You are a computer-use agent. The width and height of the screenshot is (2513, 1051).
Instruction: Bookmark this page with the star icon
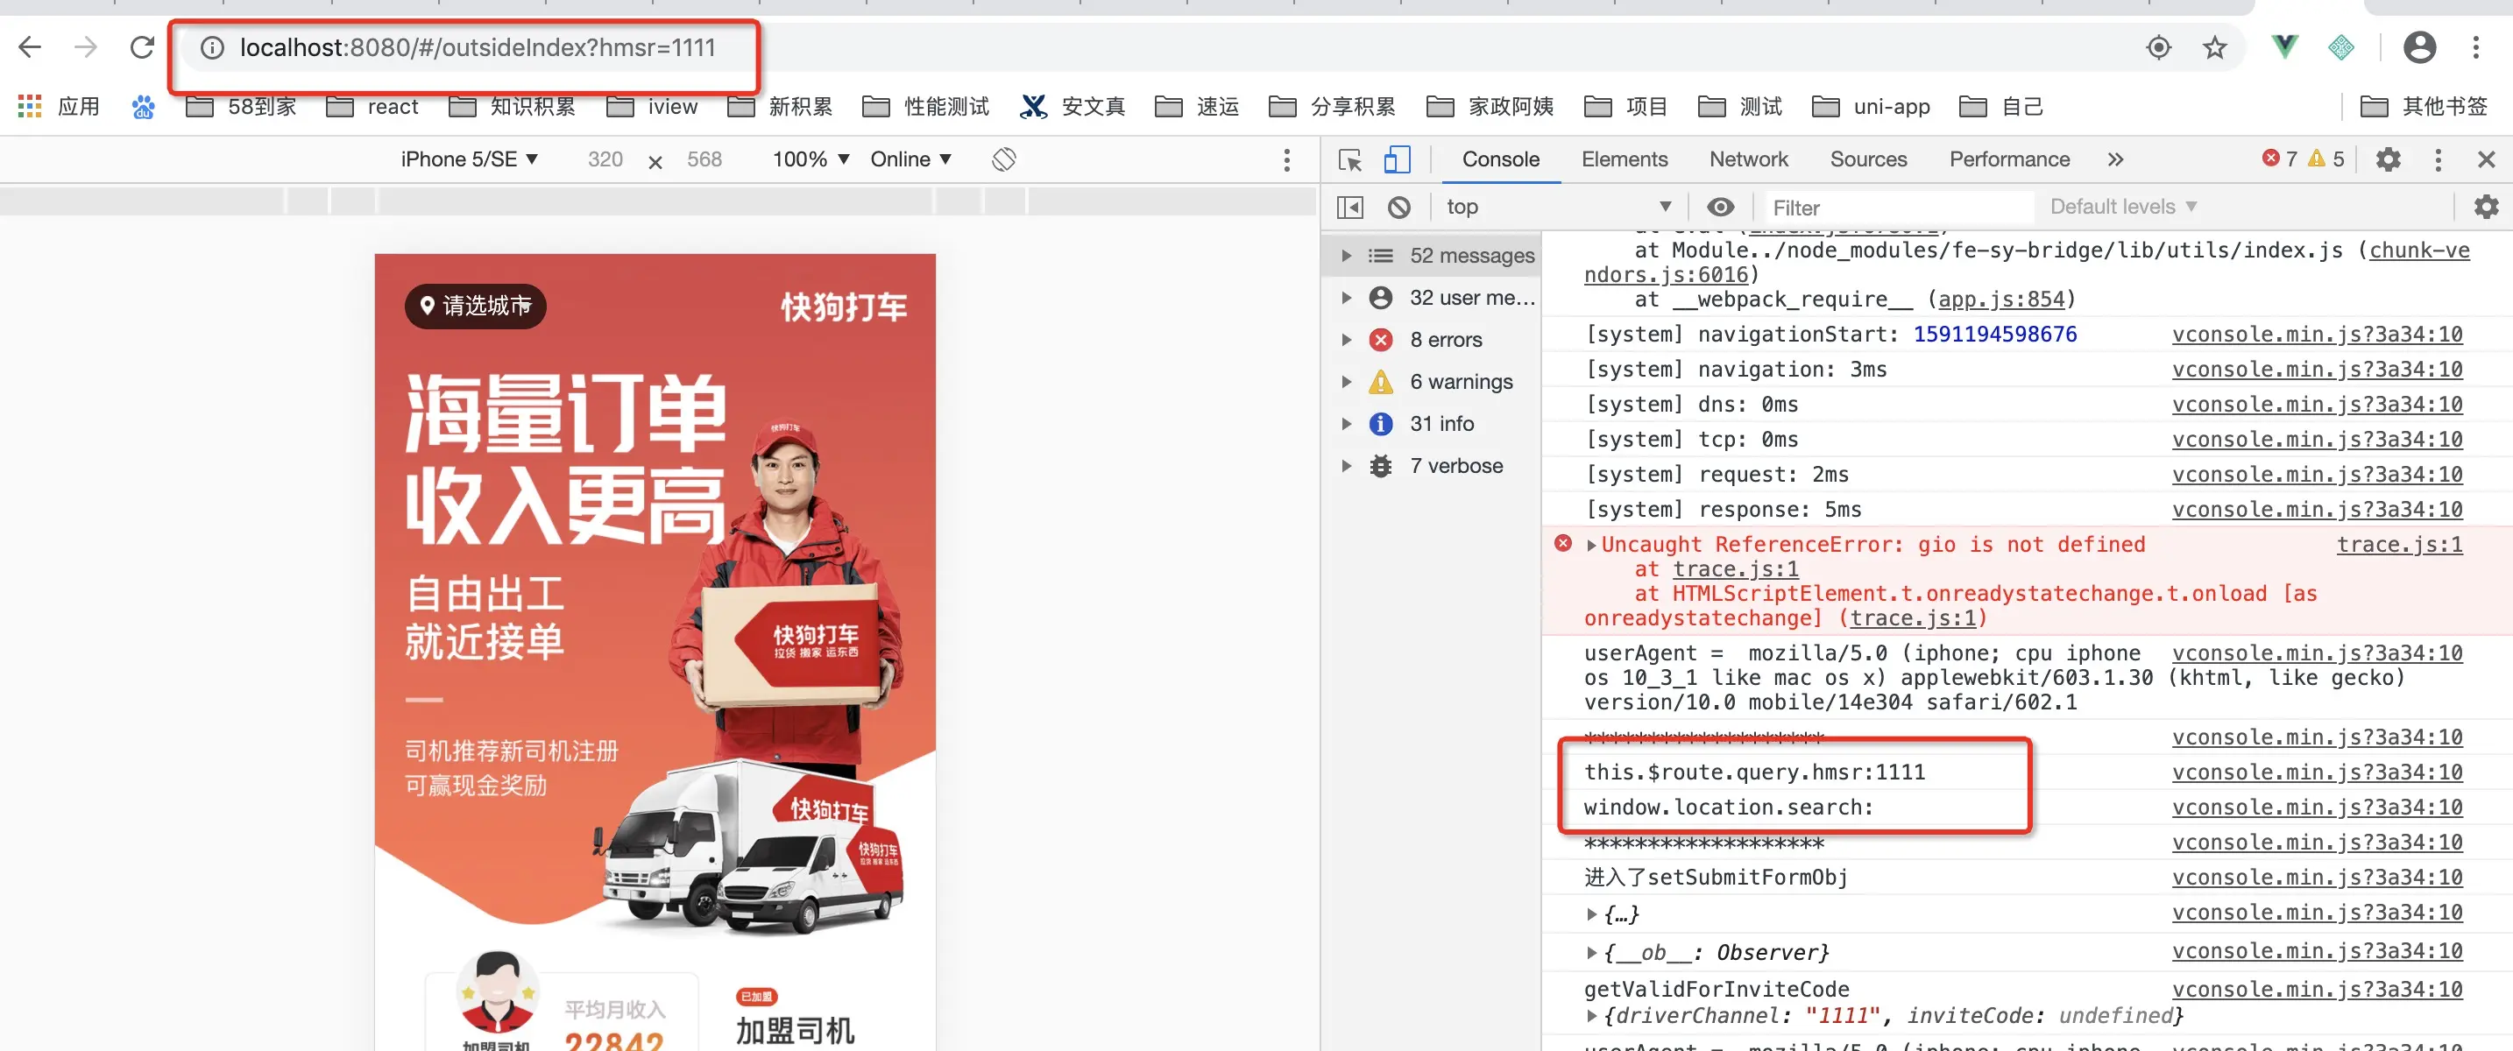pos(2214,46)
